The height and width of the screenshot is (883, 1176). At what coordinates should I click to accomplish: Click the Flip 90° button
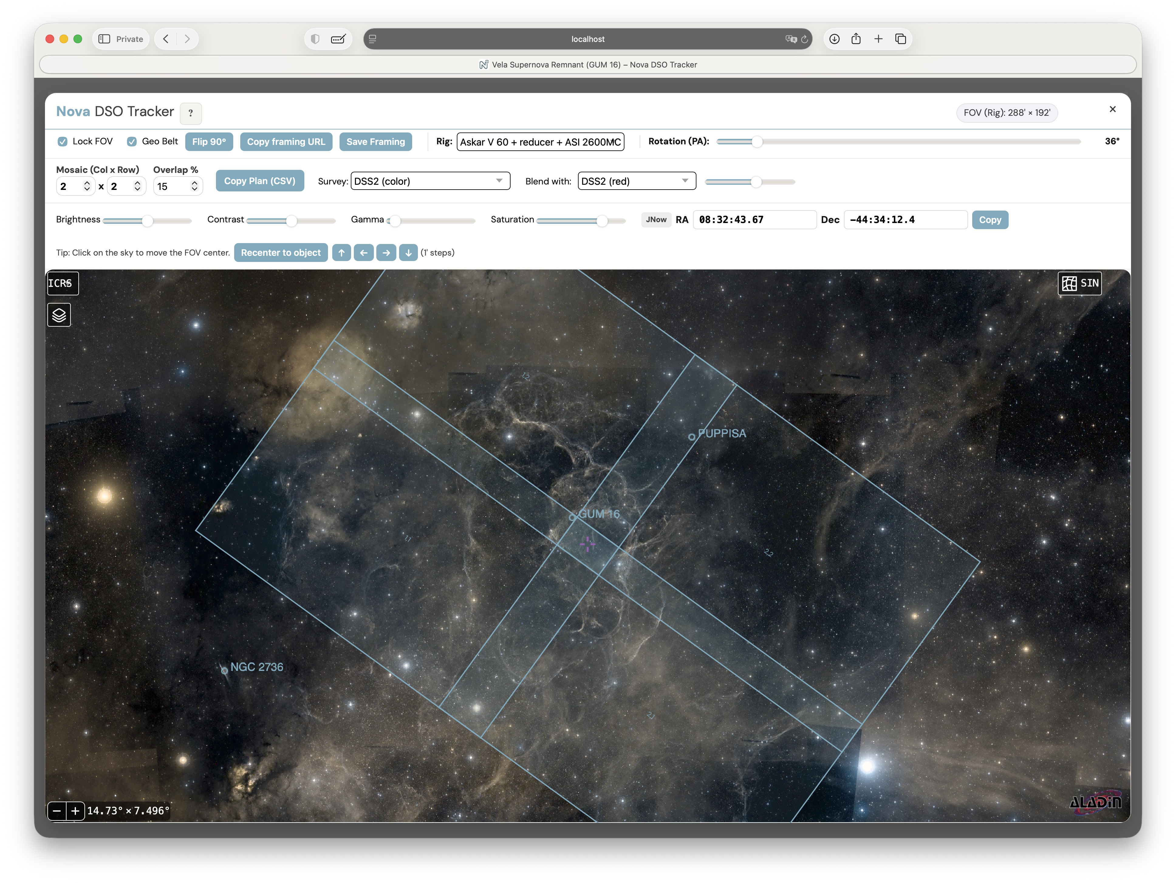pyautogui.click(x=209, y=142)
